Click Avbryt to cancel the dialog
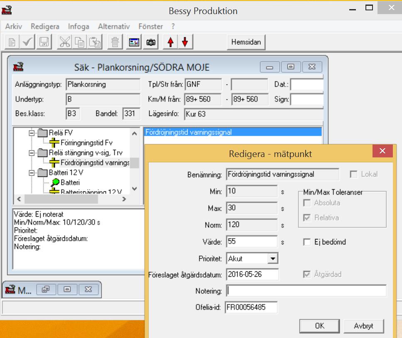The height and width of the screenshot is (338, 402). (x=363, y=326)
